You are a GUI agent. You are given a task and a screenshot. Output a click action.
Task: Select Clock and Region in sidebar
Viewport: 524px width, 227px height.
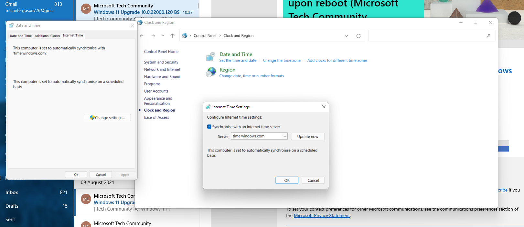point(160,110)
